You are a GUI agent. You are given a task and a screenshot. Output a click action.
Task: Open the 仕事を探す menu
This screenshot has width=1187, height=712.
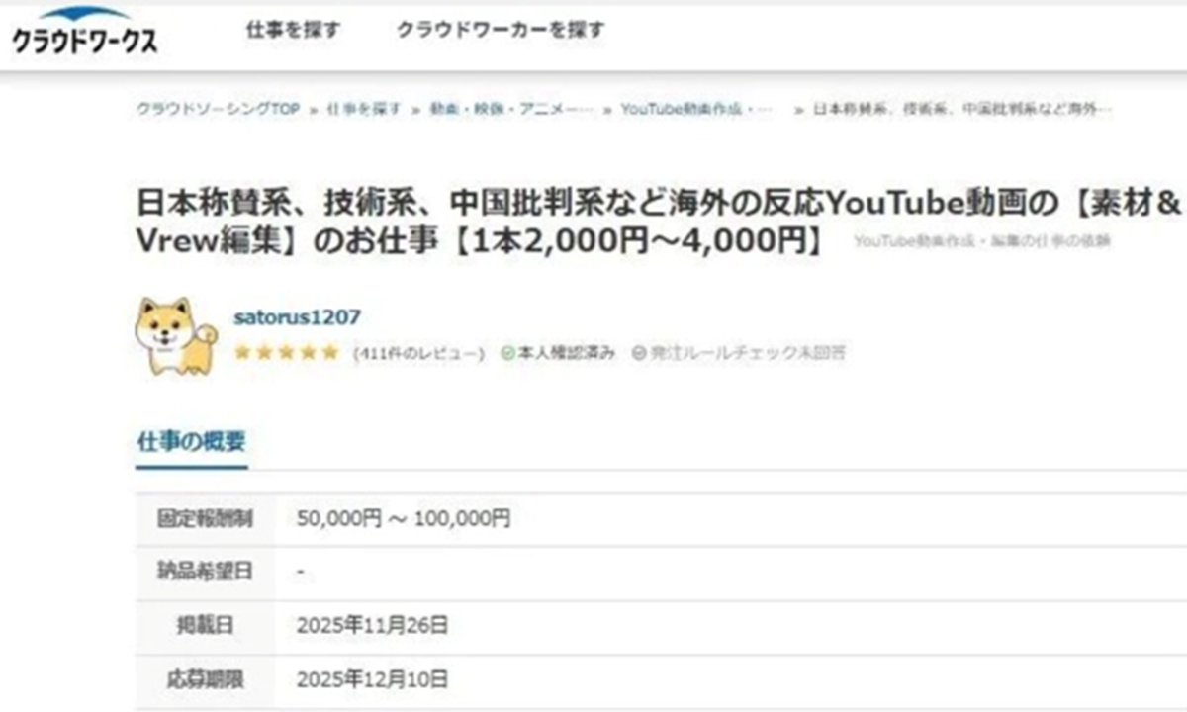(294, 31)
